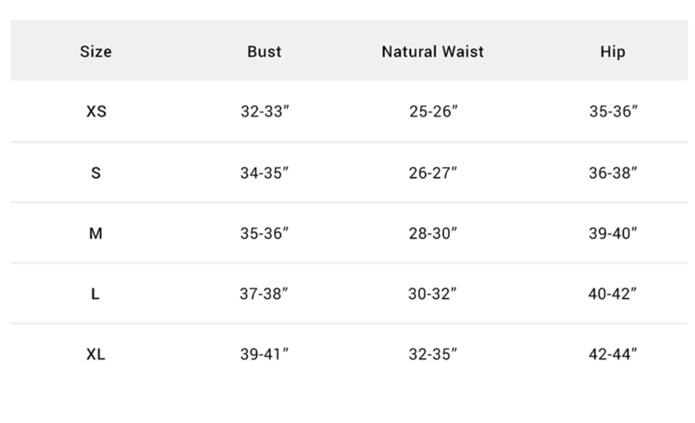Screen dimensions: 695x423
Task: Select the XL waist value 32-35"
Action: click(432, 354)
